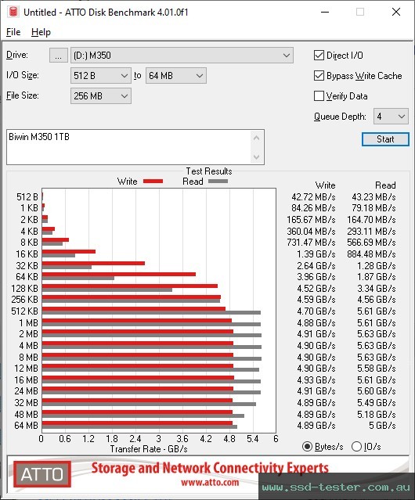This screenshot has width=415, height=500.
Task: Click the 32 MB chart row label
Action: click(26, 403)
